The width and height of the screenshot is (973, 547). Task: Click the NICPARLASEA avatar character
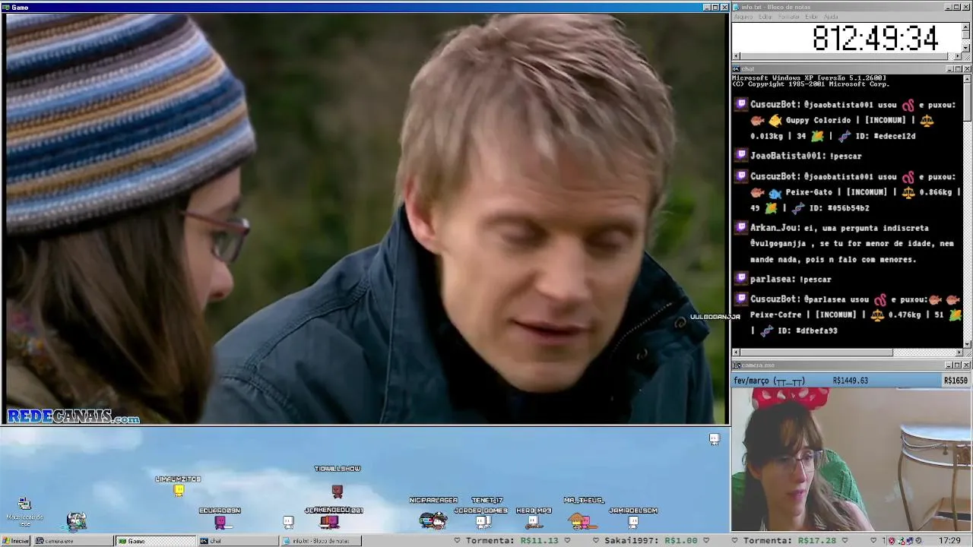tap(433, 520)
